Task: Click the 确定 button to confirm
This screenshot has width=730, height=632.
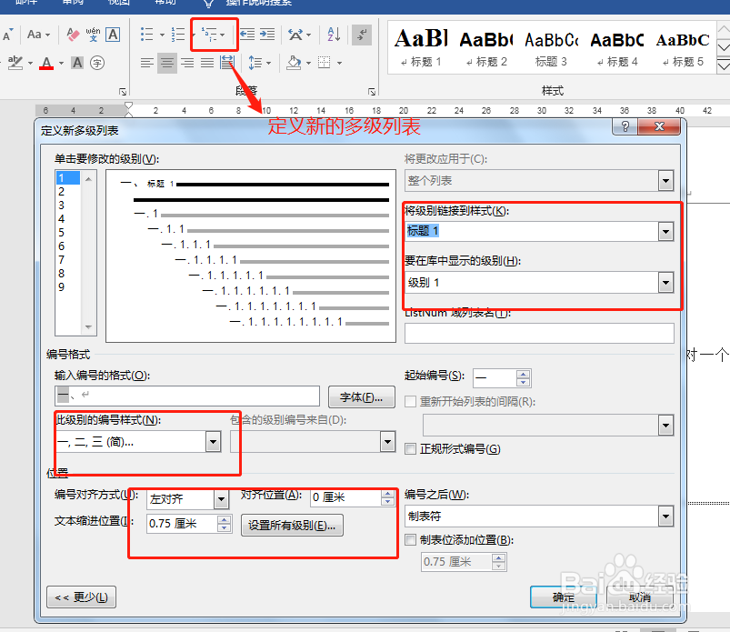Action: coord(564,597)
